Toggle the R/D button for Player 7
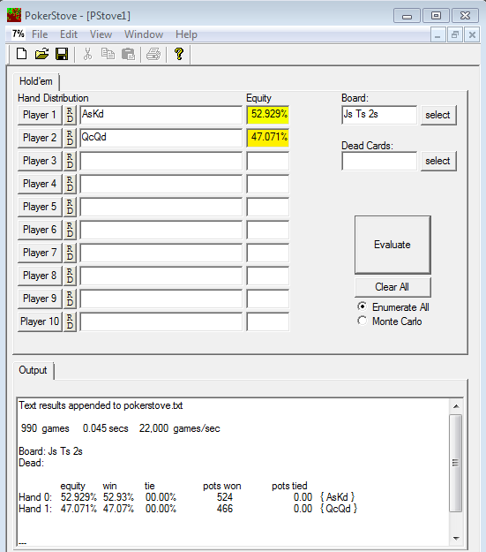The width and height of the screenshot is (486, 552). click(x=70, y=253)
